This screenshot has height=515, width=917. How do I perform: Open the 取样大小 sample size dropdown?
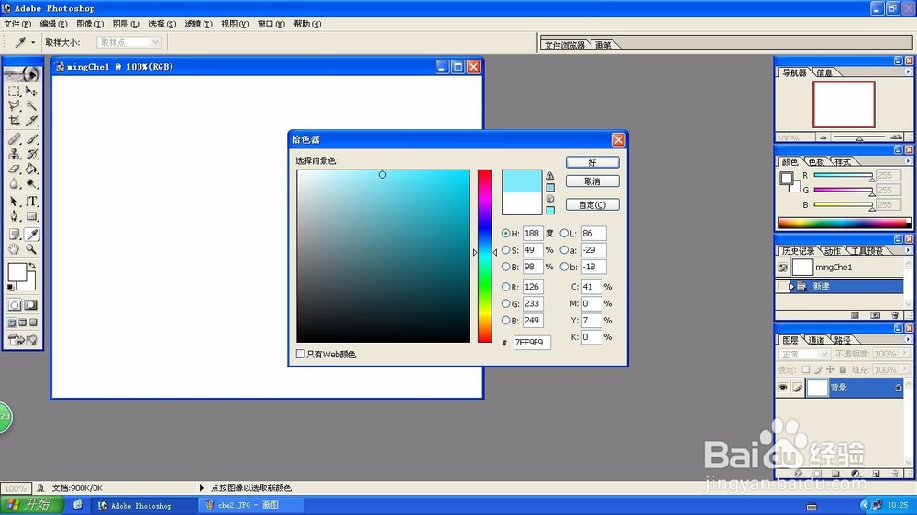pyautogui.click(x=155, y=42)
